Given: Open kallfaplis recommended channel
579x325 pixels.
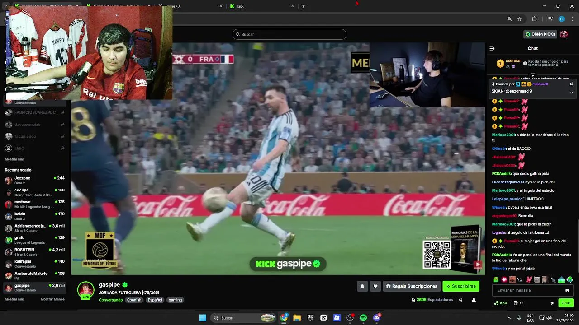Looking at the screenshot, I should [x=35, y=264].
